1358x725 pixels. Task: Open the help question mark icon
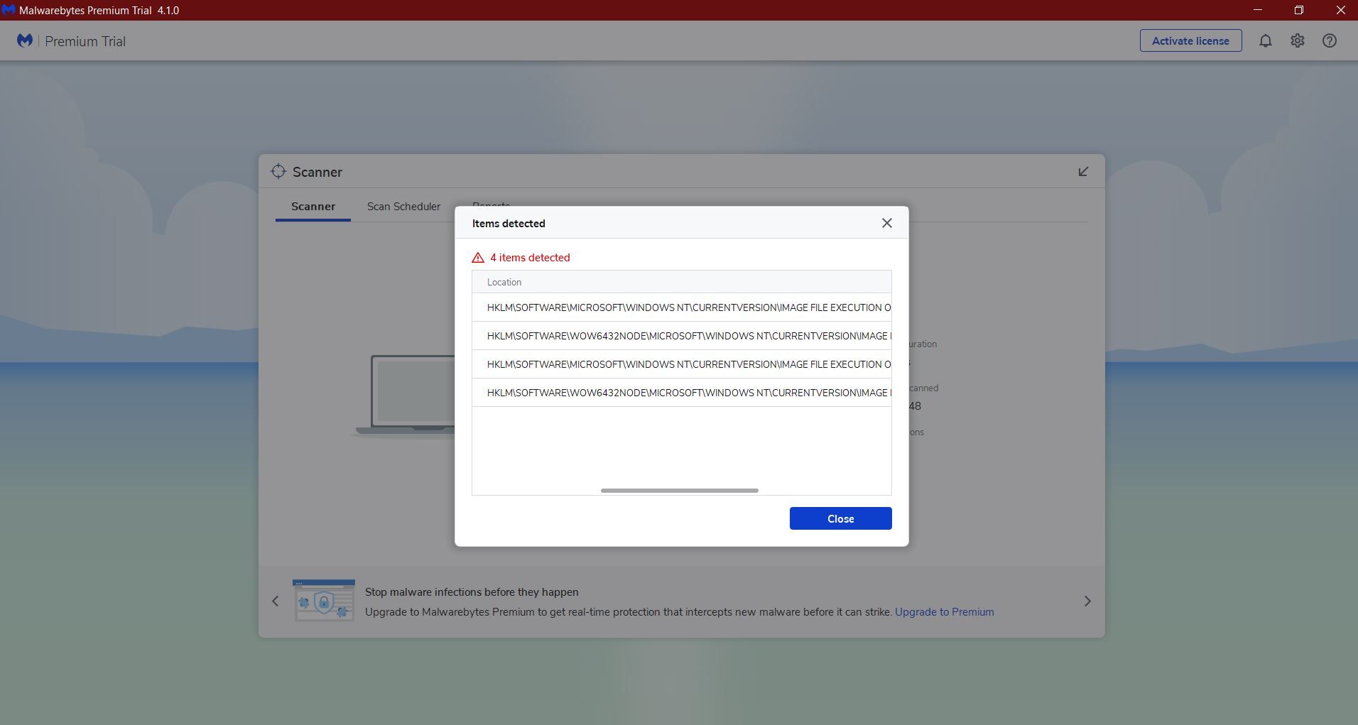pyautogui.click(x=1330, y=41)
